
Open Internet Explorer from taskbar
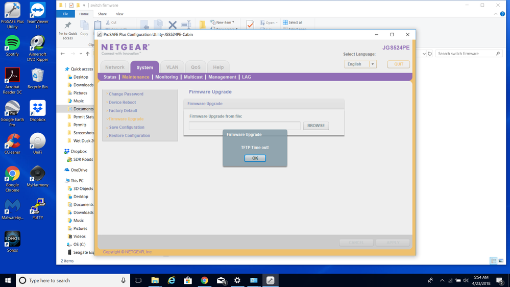point(172,280)
